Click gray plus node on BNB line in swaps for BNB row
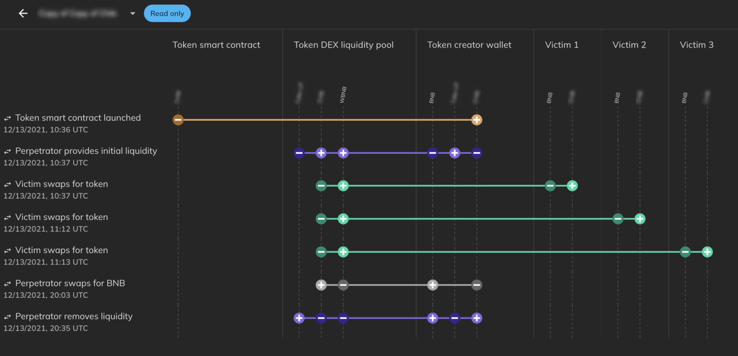738x356 pixels. coord(432,285)
